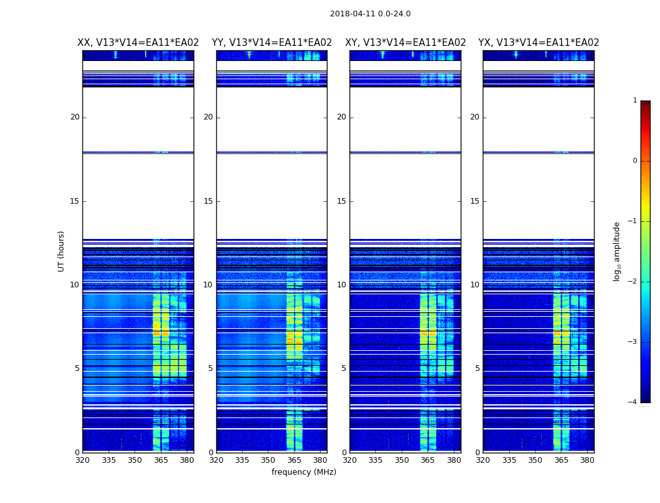Click the "UT (hours)" y-axis label
This screenshot has height=503, width=660.
(61, 251)
